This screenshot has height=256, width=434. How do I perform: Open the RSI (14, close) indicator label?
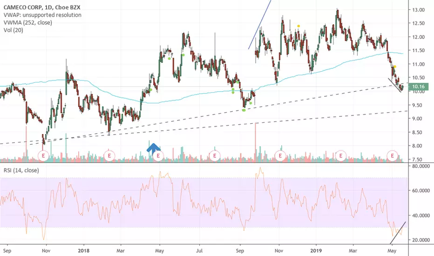point(21,170)
